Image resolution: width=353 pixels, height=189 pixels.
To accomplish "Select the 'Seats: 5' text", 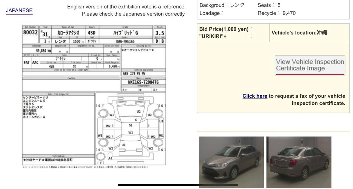I will 269,5.
